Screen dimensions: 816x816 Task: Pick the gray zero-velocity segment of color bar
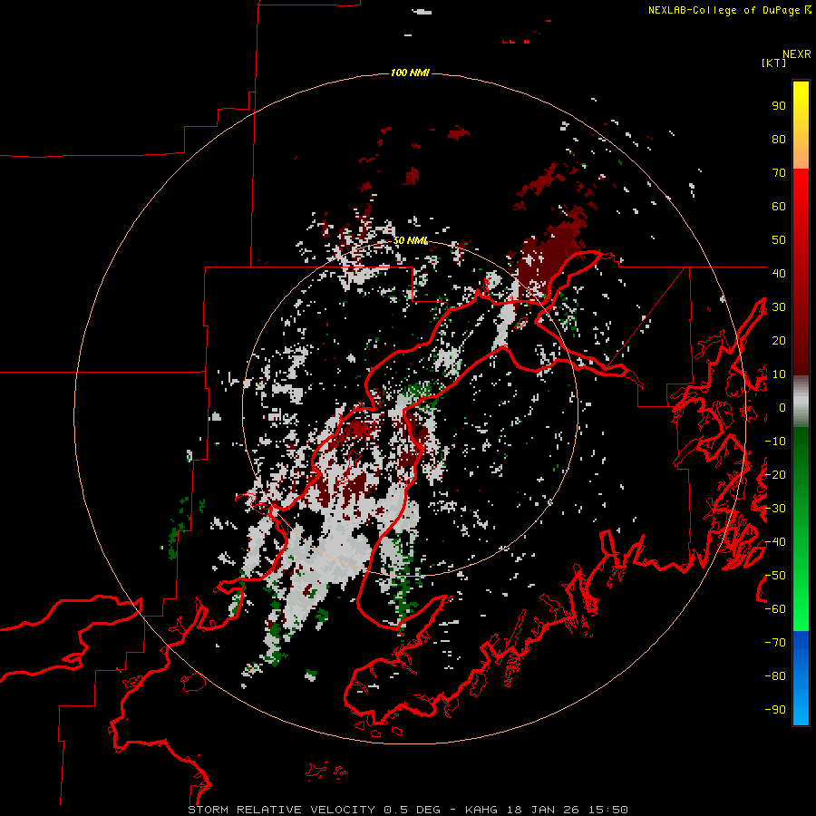801,402
